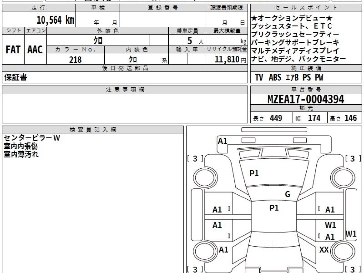This screenshot has height=273, width=364.
Task: Click the 車台番号 header
Action: [306, 89]
